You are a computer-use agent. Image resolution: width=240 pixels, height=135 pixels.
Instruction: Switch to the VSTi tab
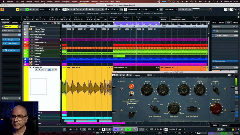pyautogui.click(x=214, y=23)
